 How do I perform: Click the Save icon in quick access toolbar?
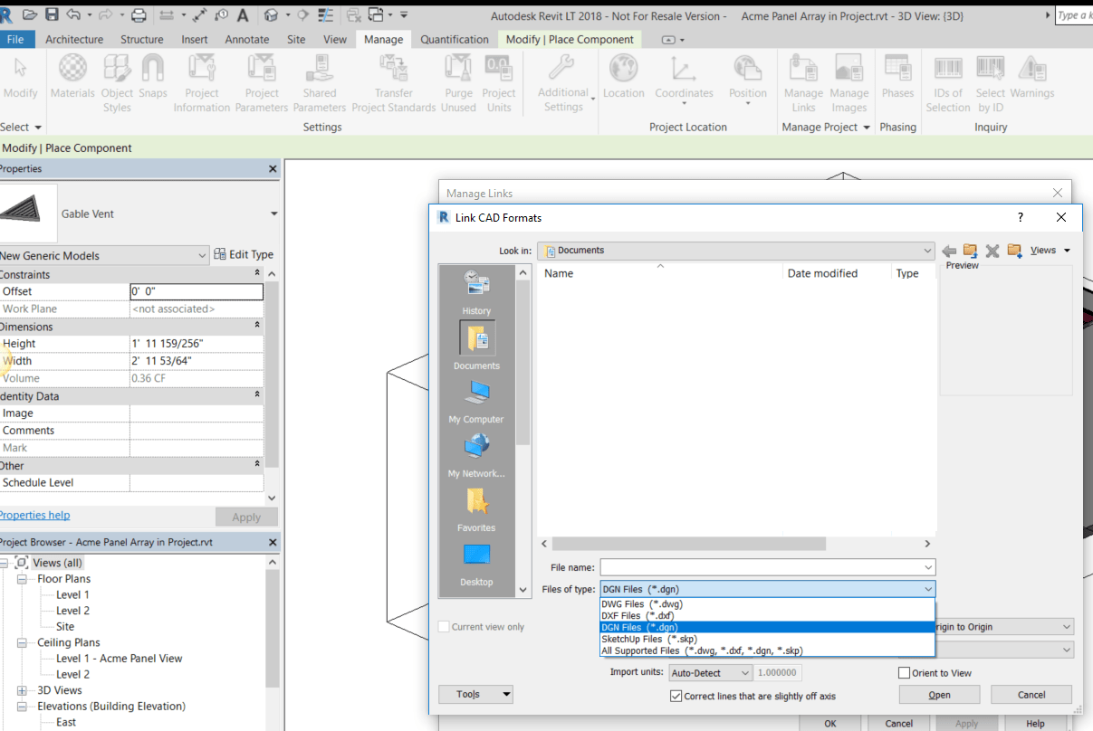coord(52,14)
